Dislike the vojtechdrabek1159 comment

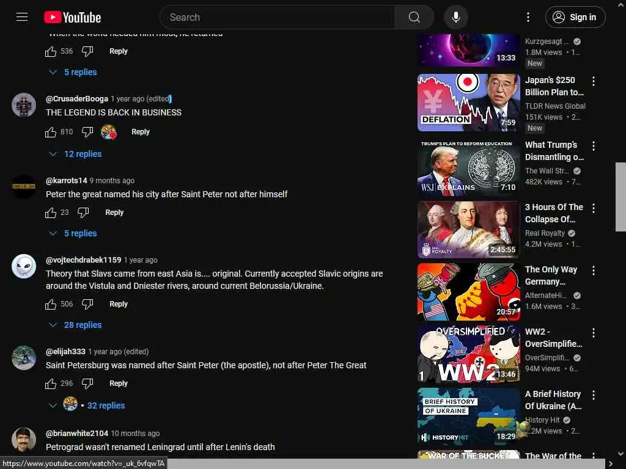(87, 304)
